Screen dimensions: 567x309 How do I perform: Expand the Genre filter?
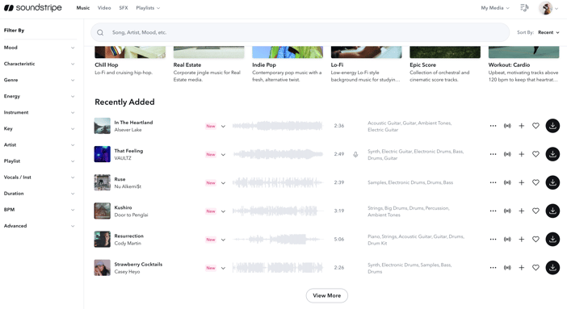39,80
